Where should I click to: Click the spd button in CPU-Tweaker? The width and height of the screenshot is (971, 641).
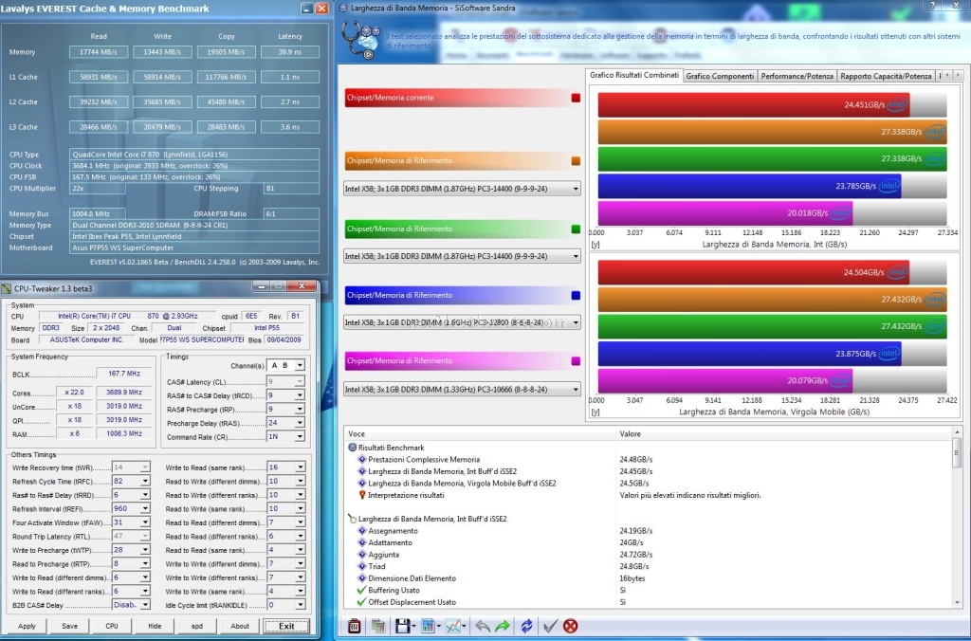click(x=197, y=626)
